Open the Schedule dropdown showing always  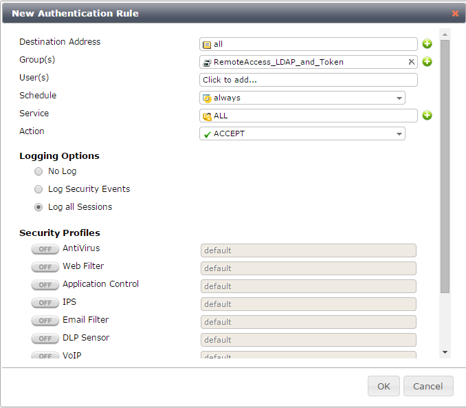(x=302, y=98)
